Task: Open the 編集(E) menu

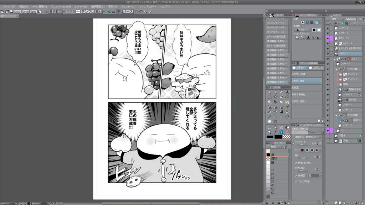Action: click(23, 7)
